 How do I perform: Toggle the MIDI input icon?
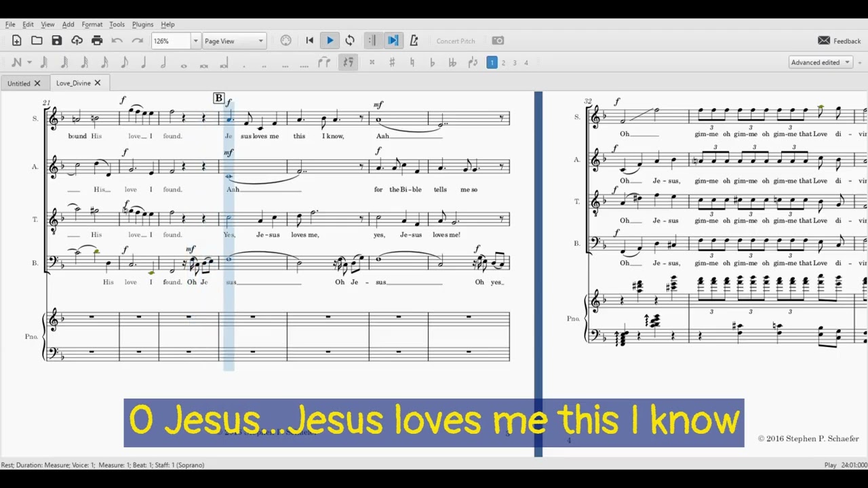(286, 41)
